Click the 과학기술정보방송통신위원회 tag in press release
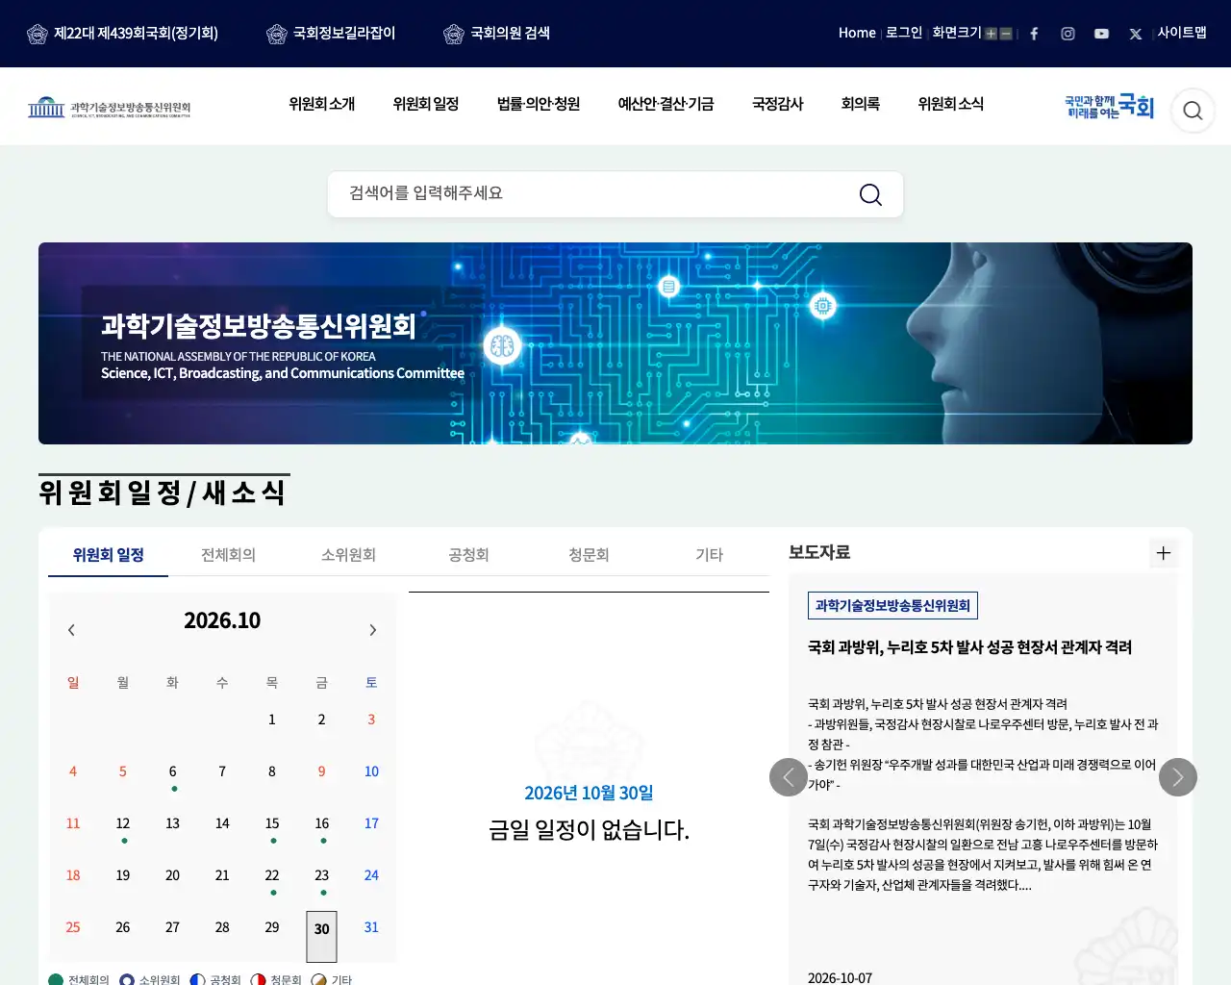The image size is (1231, 985). pyautogui.click(x=892, y=605)
